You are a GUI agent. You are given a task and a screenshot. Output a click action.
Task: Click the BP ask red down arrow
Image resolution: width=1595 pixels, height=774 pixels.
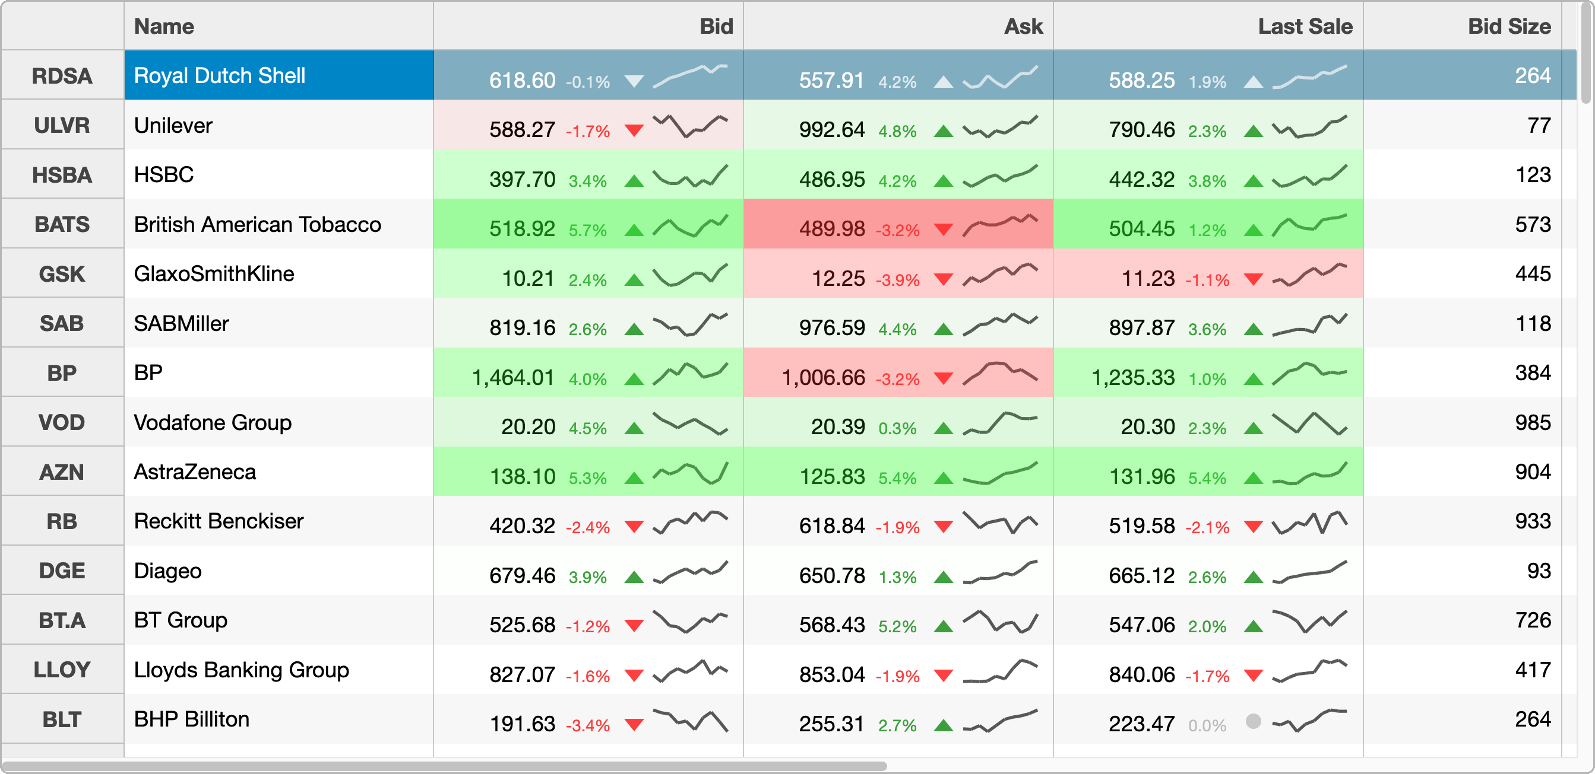943,378
